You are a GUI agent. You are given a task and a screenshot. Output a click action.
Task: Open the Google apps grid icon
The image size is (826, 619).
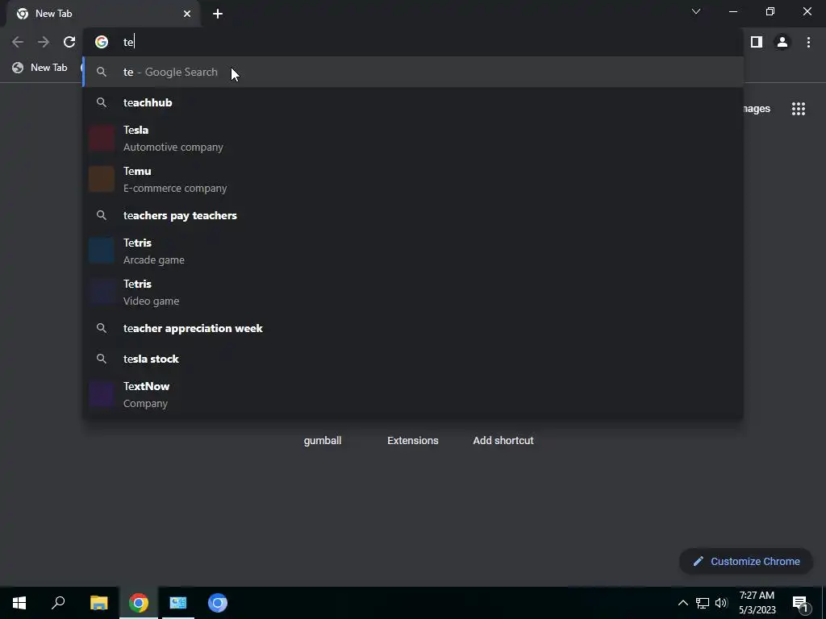799,109
